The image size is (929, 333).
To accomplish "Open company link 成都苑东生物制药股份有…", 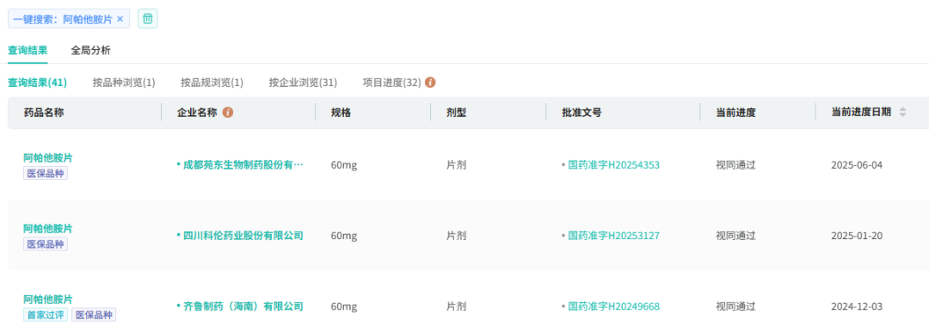I will point(243,164).
